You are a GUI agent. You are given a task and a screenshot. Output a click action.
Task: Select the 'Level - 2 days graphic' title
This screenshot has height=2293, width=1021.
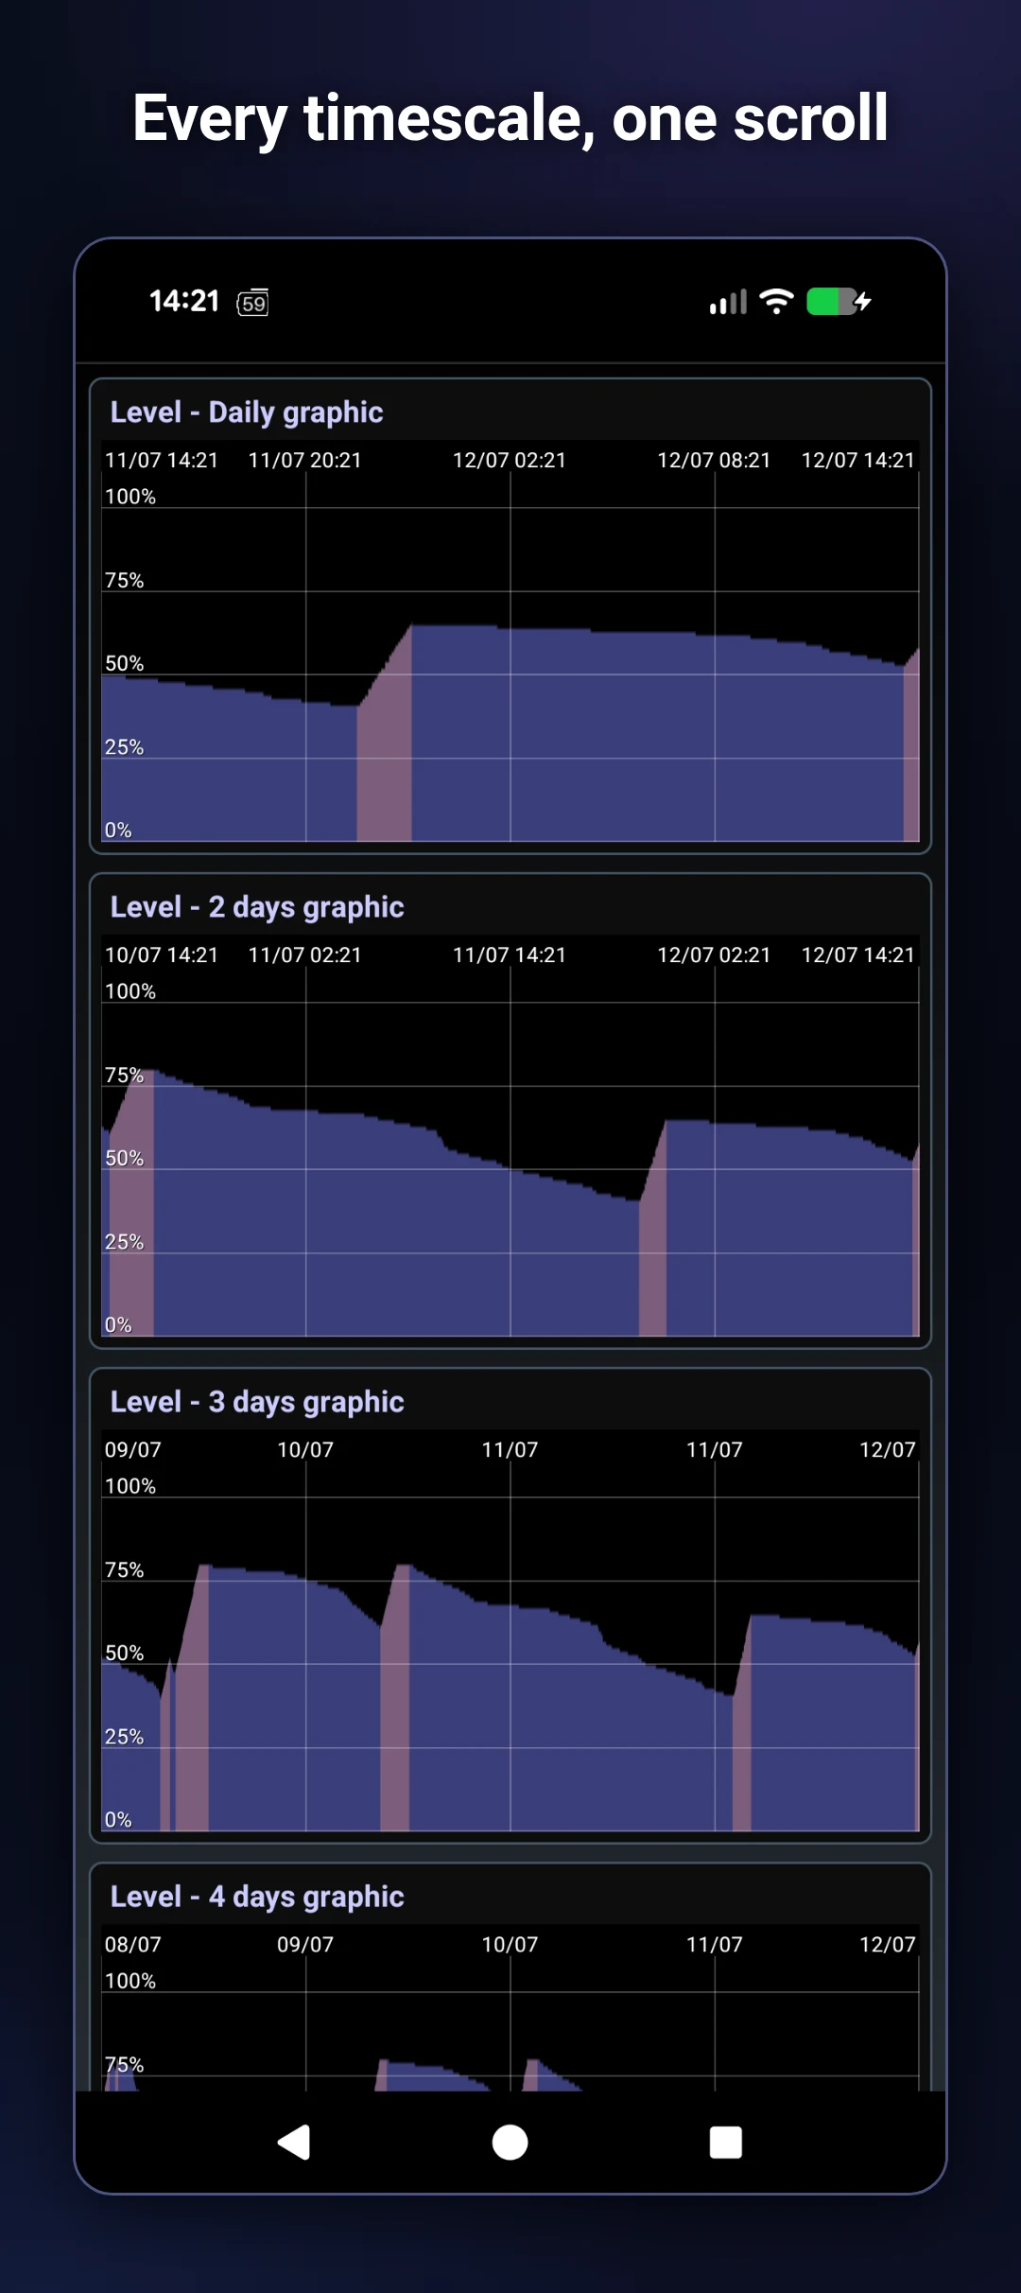[x=257, y=907]
